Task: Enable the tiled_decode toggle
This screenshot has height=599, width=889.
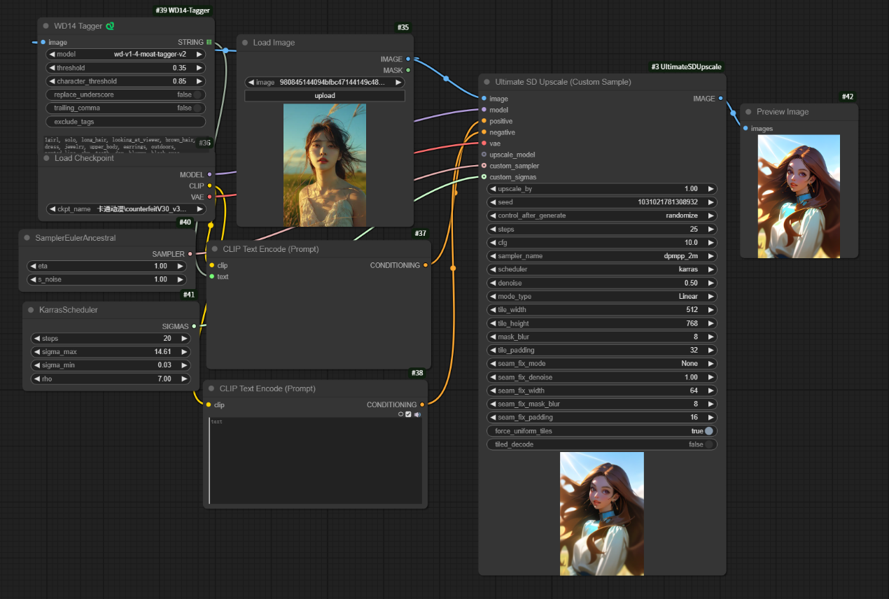Action: click(x=709, y=444)
